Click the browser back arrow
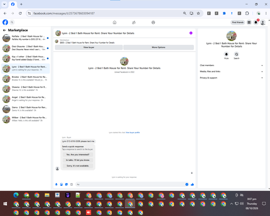 click(x=5, y=13)
